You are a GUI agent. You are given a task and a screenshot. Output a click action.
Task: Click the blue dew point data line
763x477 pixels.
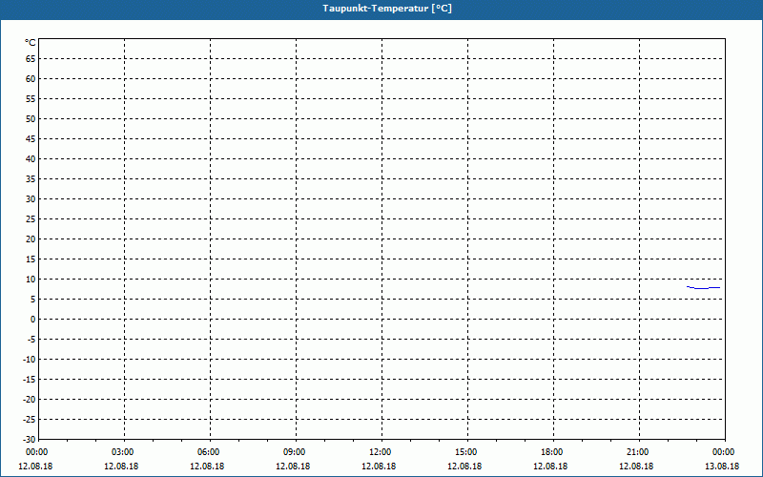point(703,288)
